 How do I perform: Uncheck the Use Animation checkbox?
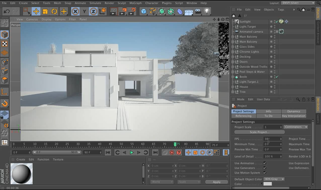click(265, 163)
